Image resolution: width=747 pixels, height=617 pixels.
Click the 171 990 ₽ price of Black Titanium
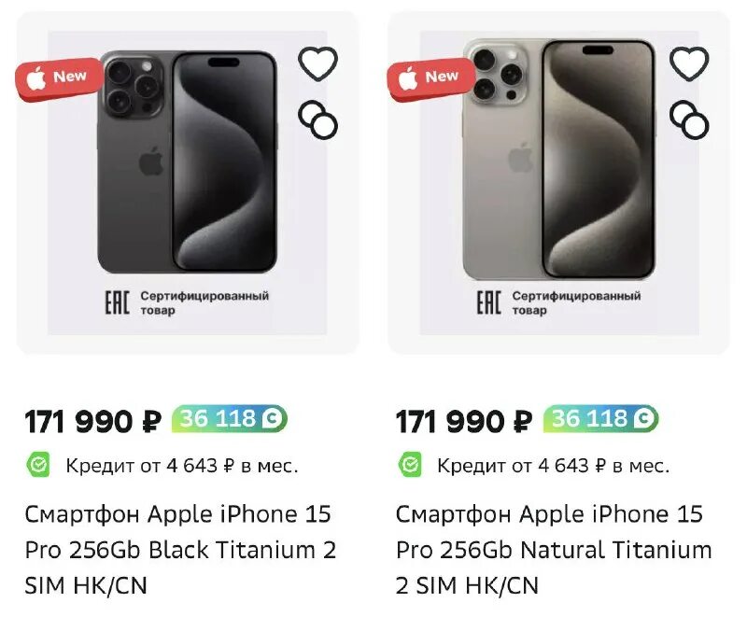coord(92,421)
